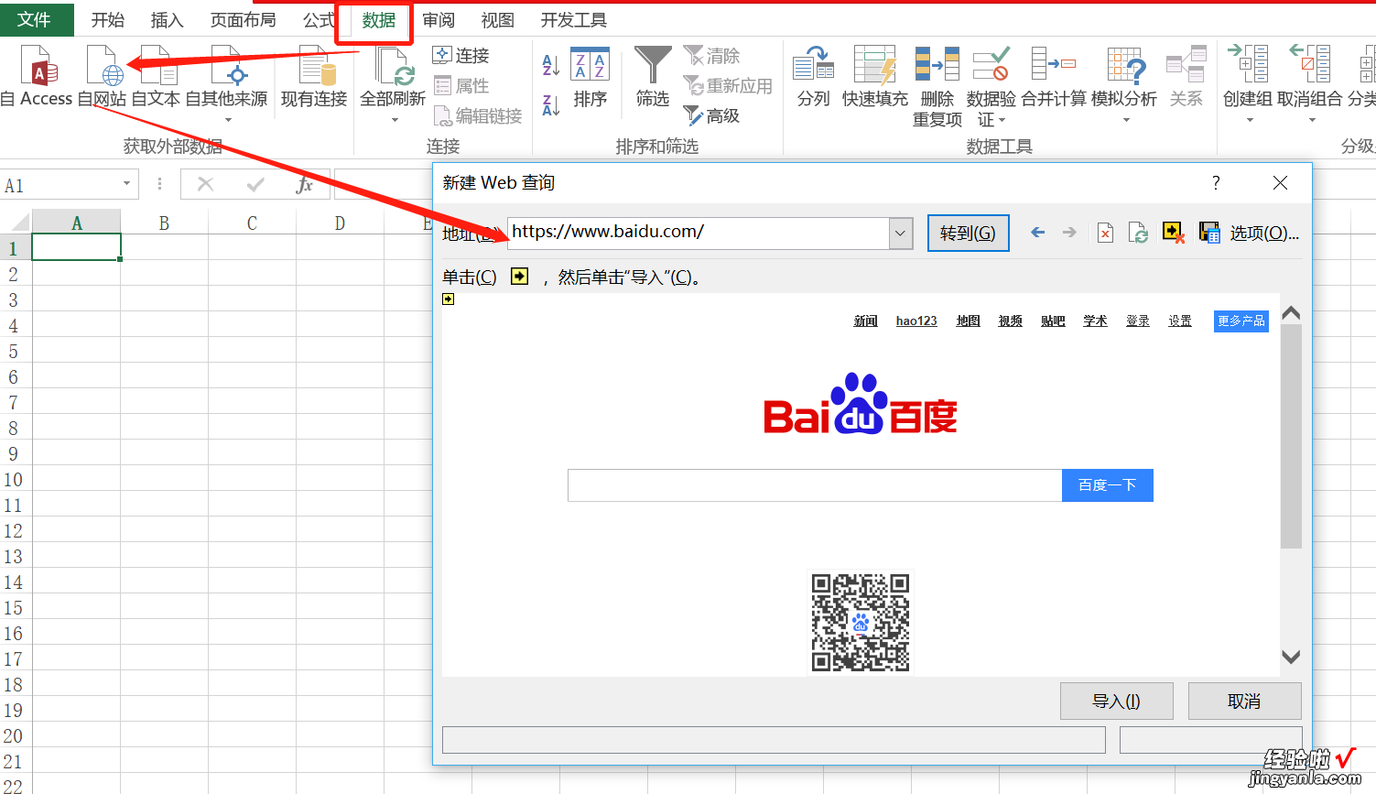Screen dimensions: 1376x794
Task: Open the 新闻 link on Baidu page
Action: coord(865,321)
